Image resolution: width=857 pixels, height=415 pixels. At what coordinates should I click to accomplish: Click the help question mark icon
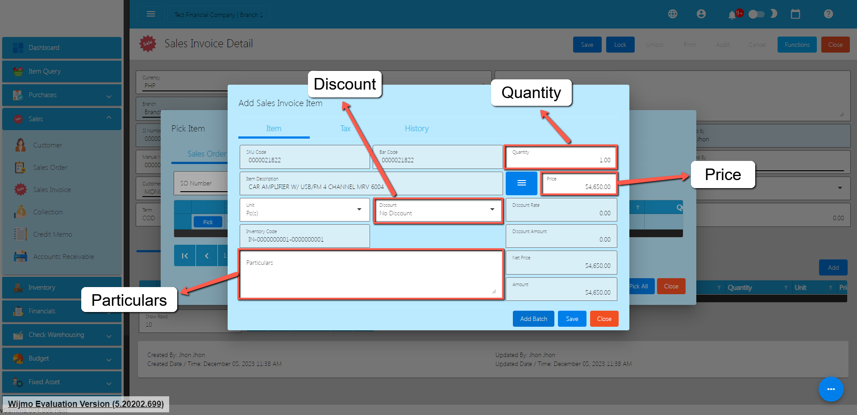828,14
